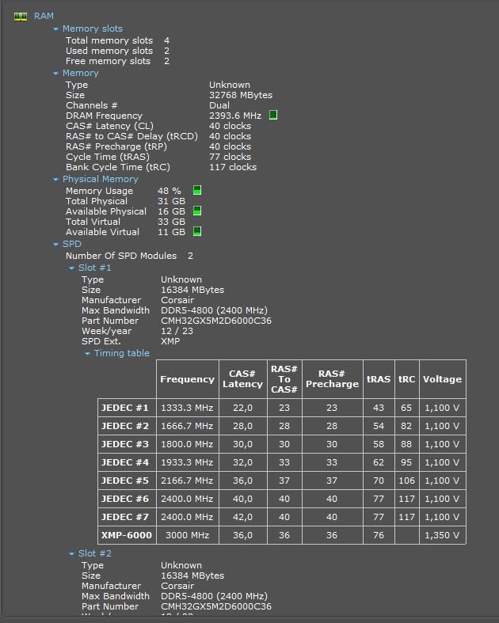
Task: Click the 48 % memory usage value
Action: [170, 191]
